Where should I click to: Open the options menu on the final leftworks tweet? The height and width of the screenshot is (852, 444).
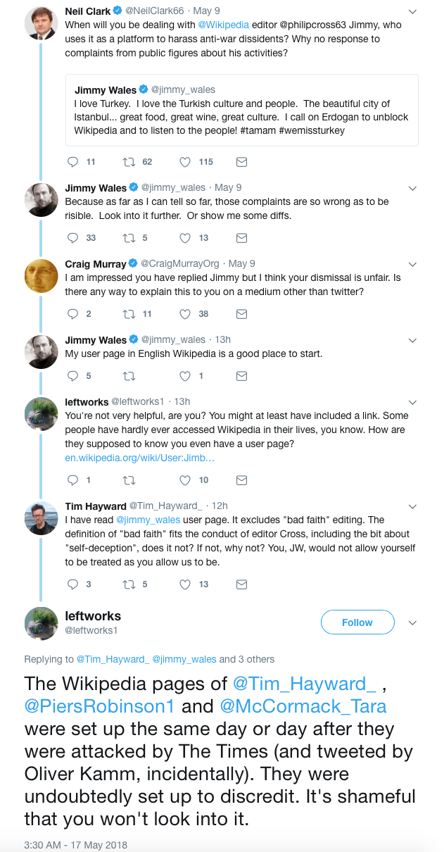(412, 623)
